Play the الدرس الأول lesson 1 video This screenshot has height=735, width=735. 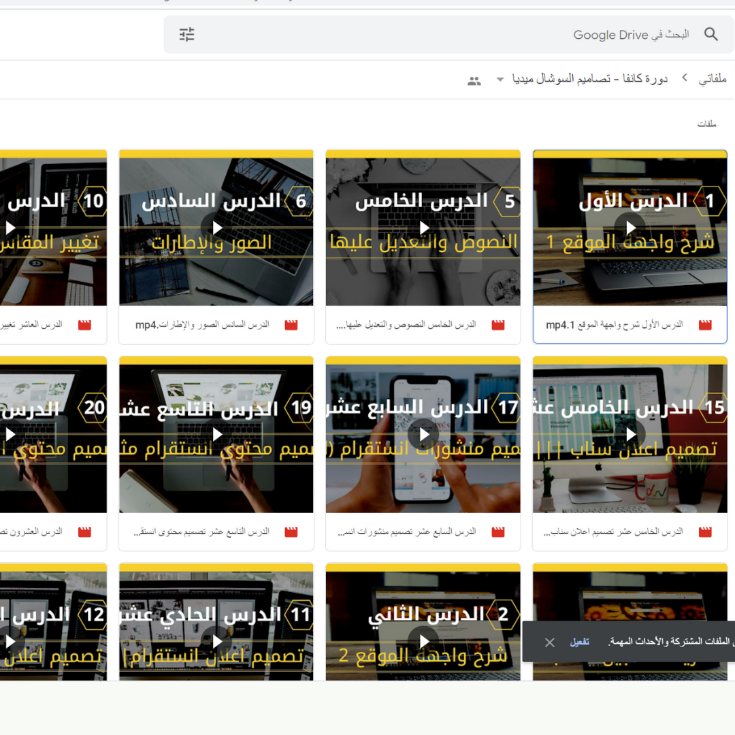coord(630,227)
